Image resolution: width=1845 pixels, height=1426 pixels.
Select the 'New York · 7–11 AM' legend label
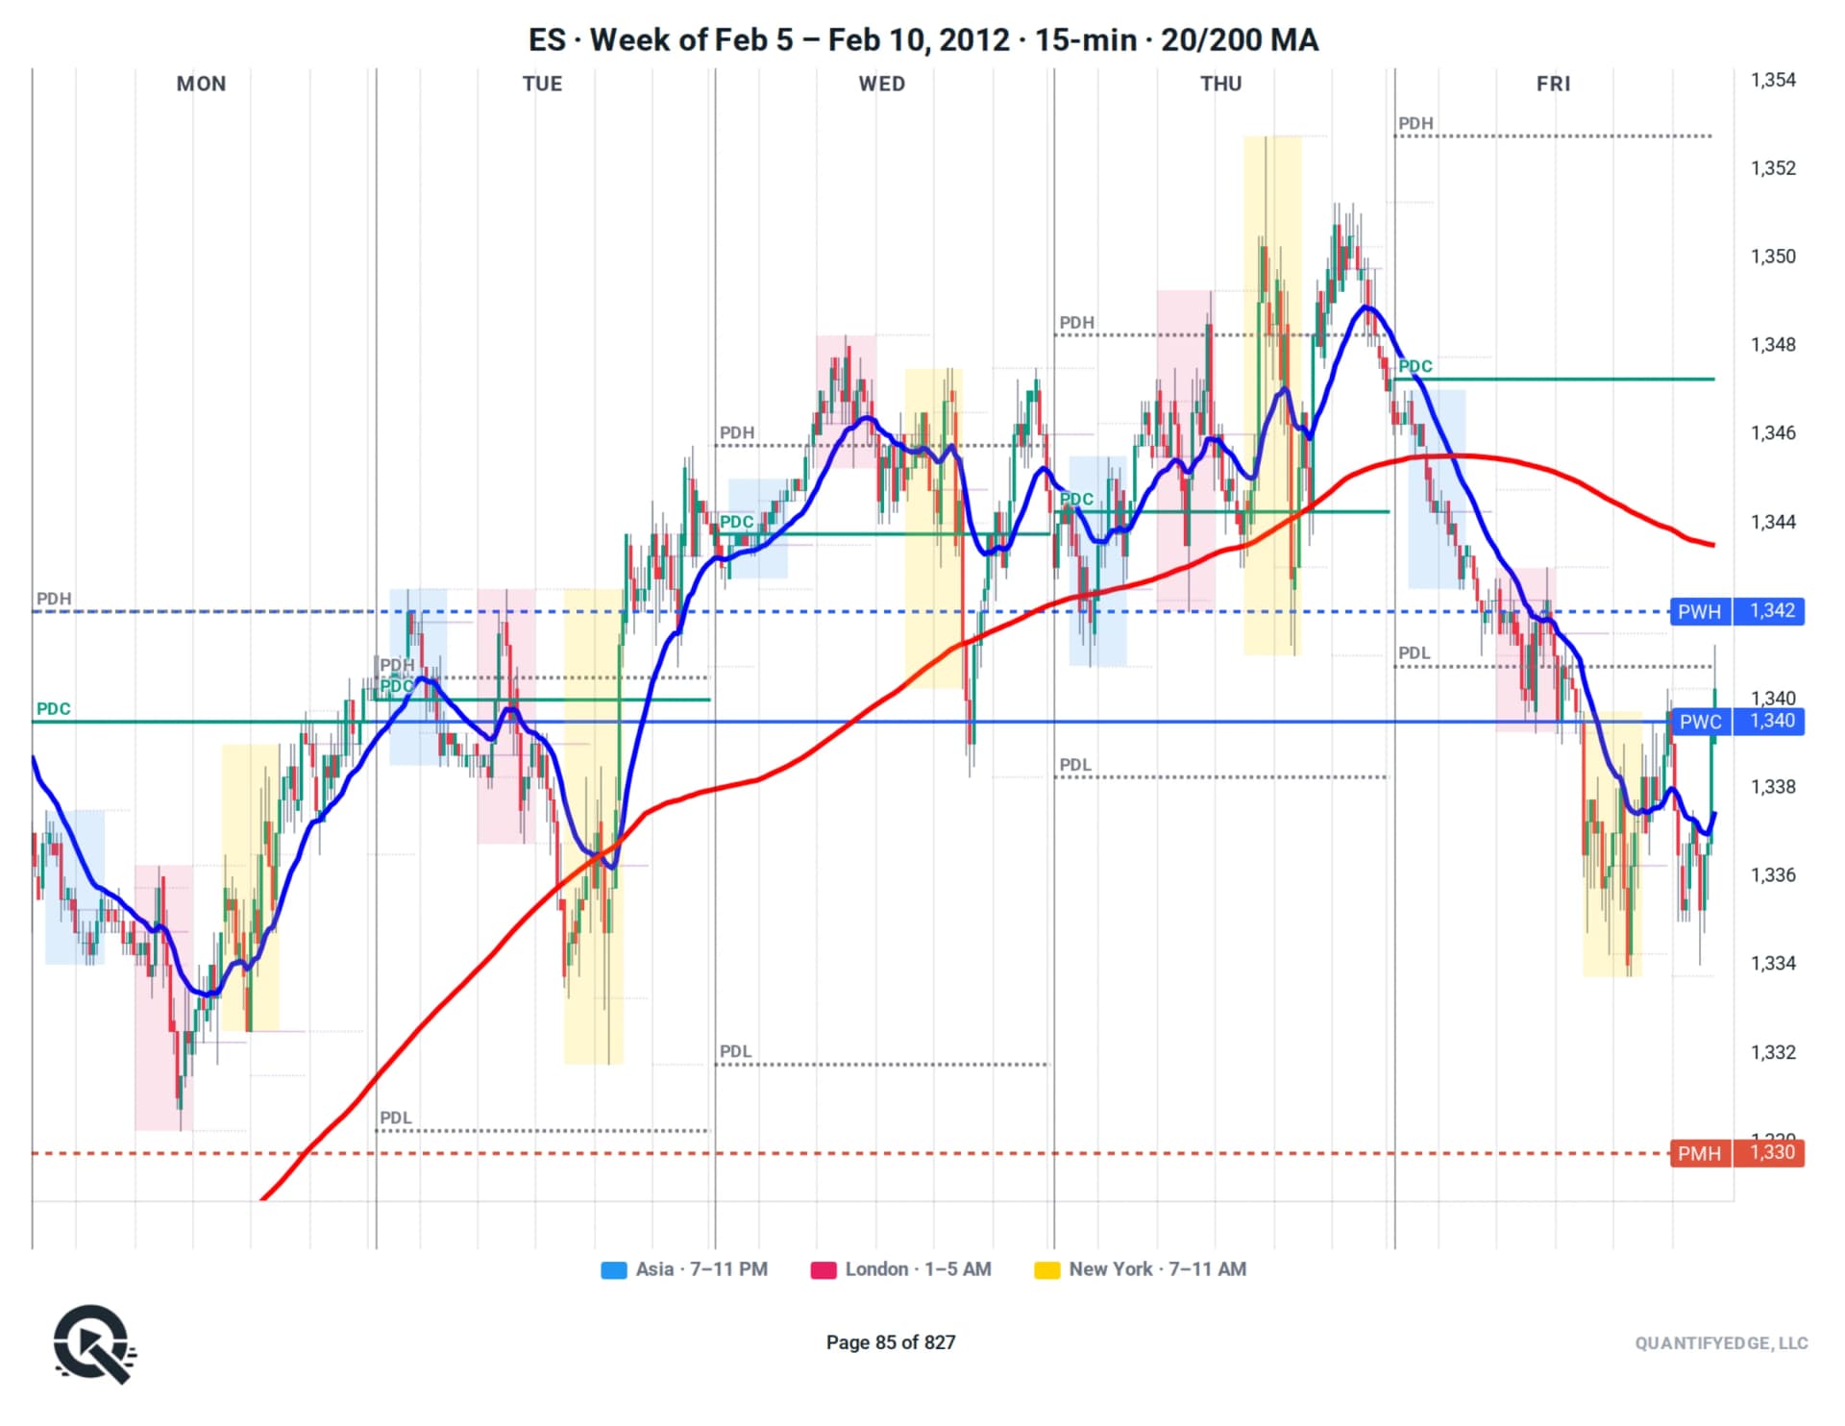pos(1157,1269)
